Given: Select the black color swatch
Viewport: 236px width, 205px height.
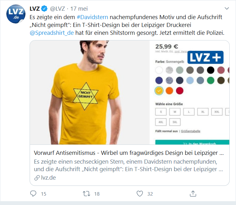Looking at the screenshot, I should click(211, 70).
